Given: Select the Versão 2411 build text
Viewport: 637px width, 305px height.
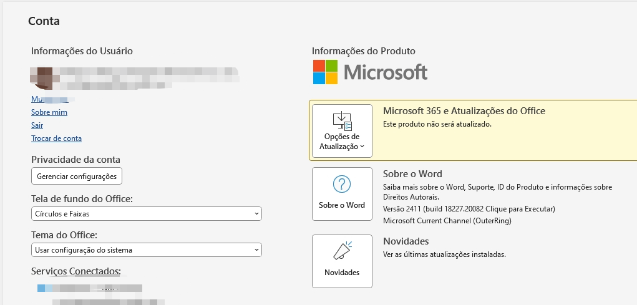Looking at the screenshot, I should tap(469, 209).
